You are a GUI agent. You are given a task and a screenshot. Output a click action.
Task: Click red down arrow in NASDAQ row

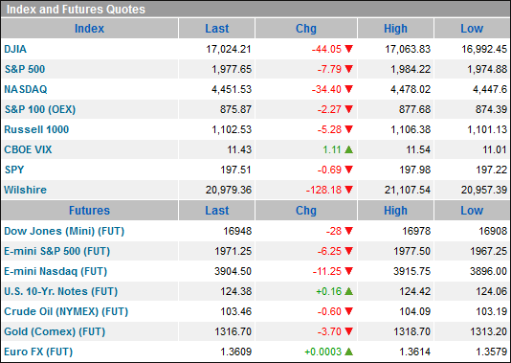point(348,89)
